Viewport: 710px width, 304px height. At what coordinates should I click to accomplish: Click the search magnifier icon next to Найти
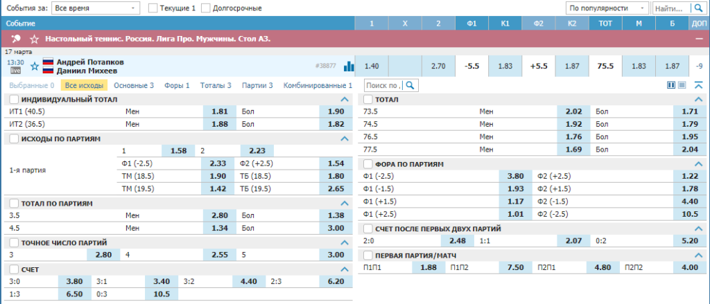click(x=698, y=8)
